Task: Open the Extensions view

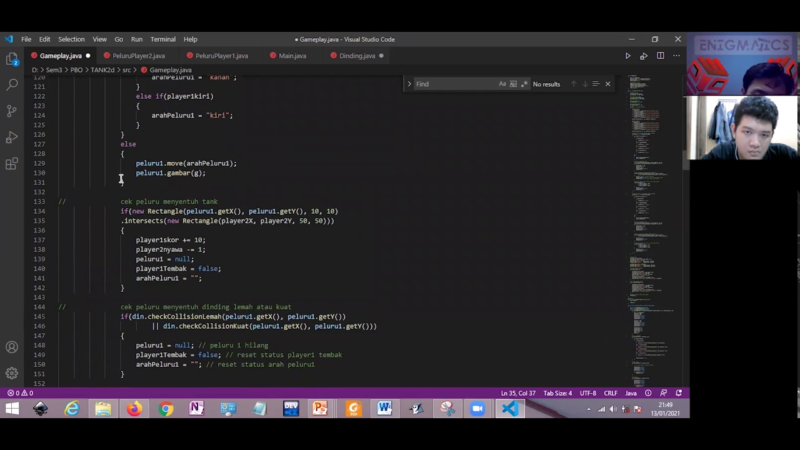Action: pos(12,164)
